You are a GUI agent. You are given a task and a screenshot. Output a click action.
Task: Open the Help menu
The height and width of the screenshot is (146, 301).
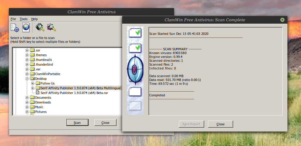(x=35, y=19)
